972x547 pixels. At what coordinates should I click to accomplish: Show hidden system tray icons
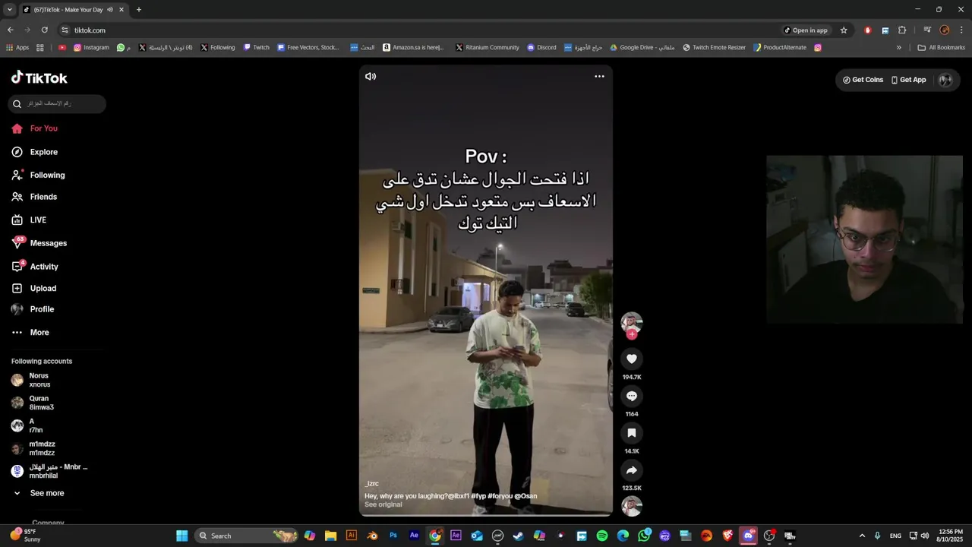(862, 536)
